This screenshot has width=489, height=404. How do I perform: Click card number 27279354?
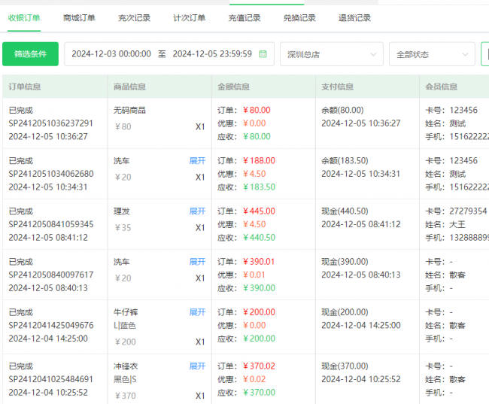(x=468, y=211)
